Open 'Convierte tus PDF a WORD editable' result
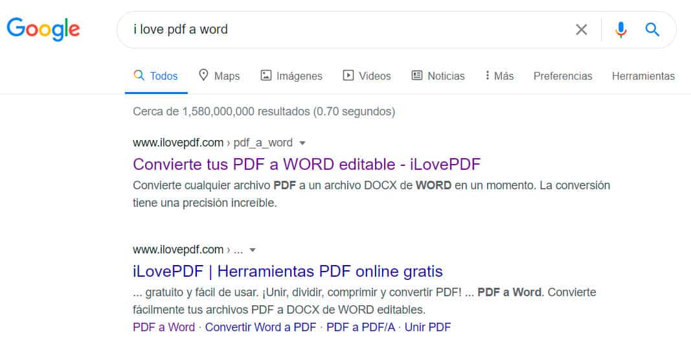The height and width of the screenshot is (361, 691). coord(307,165)
